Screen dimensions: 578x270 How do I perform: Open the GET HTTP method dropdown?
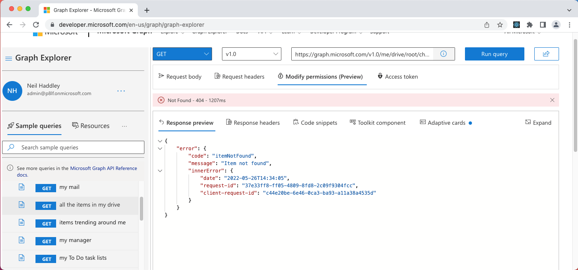pos(182,54)
